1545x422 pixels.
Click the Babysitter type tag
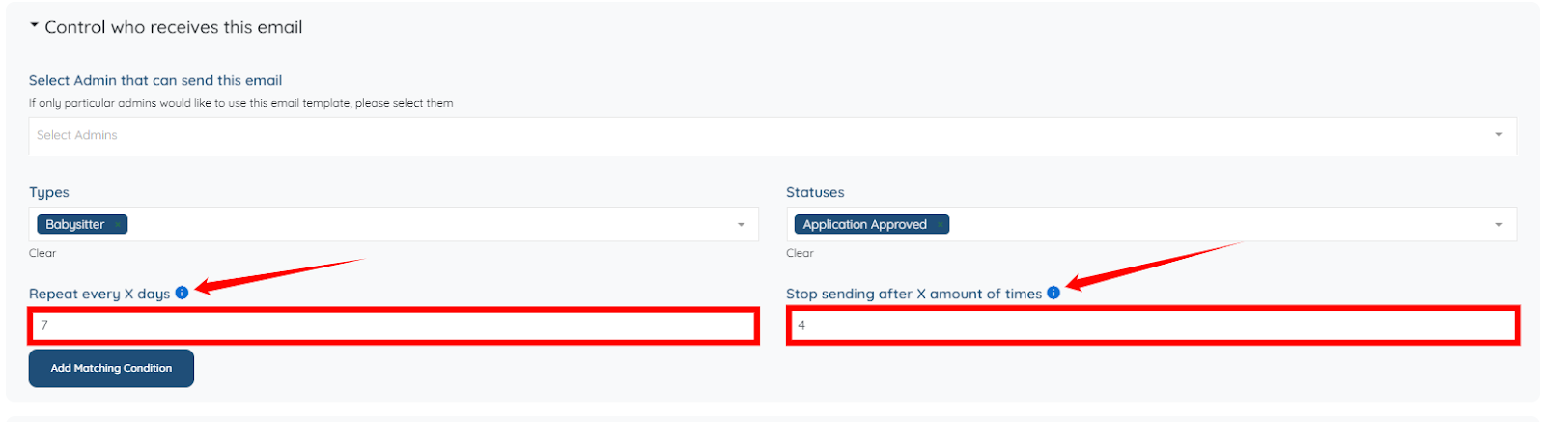74,225
